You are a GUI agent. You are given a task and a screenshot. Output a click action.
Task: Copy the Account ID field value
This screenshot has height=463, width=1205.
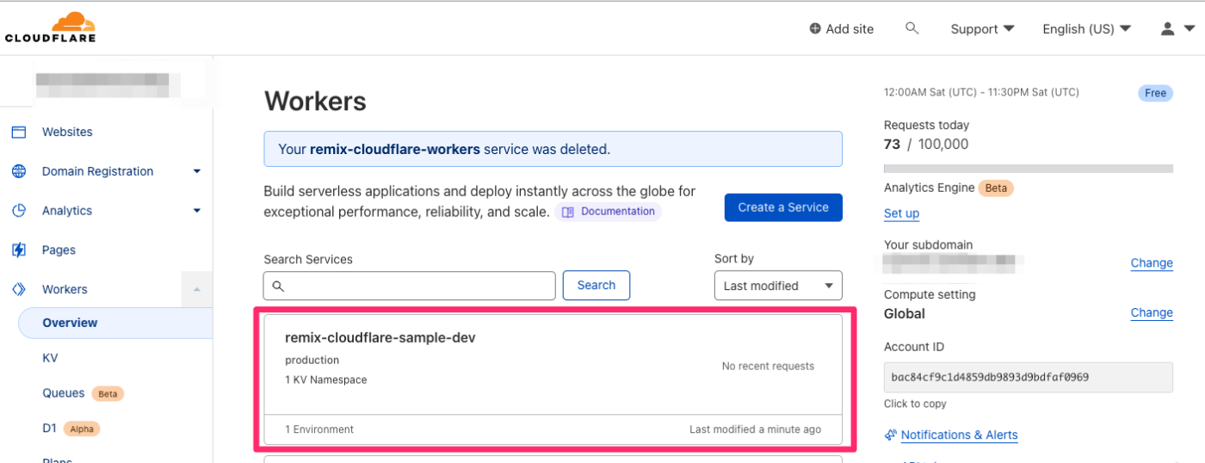point(1028,377)
